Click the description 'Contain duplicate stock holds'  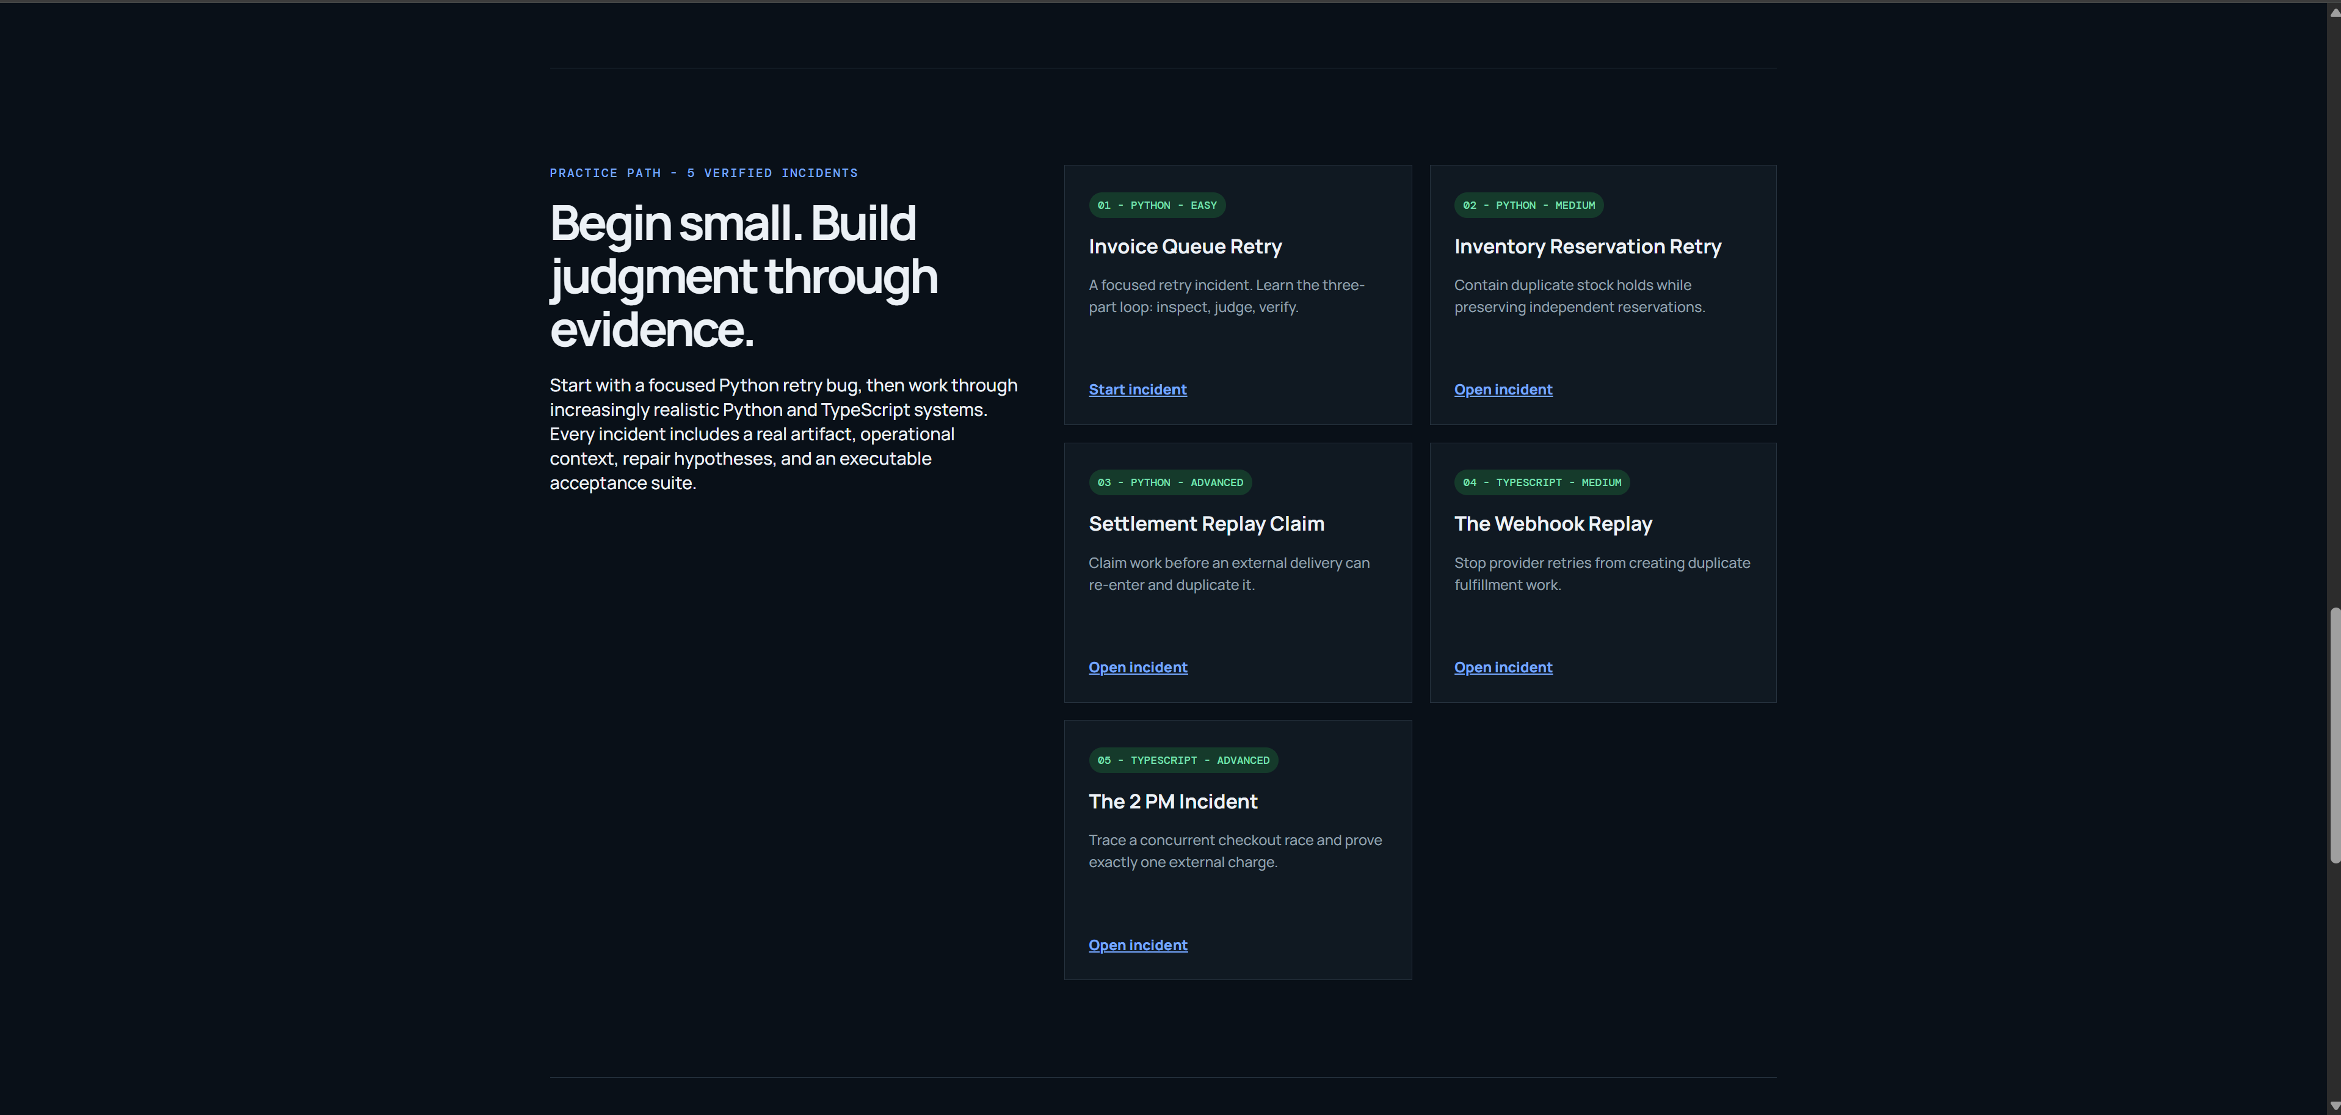[1580, 296]
